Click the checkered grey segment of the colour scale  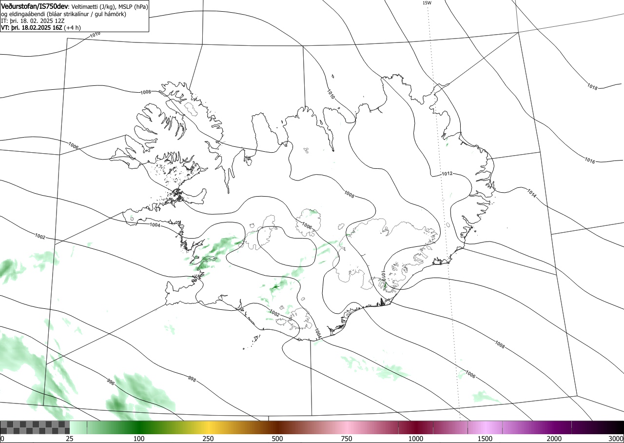[35, 427]
